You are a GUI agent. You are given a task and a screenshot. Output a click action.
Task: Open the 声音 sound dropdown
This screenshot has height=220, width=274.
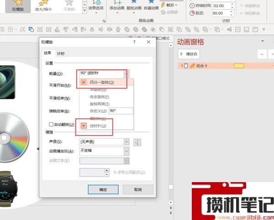coord(126,141)
